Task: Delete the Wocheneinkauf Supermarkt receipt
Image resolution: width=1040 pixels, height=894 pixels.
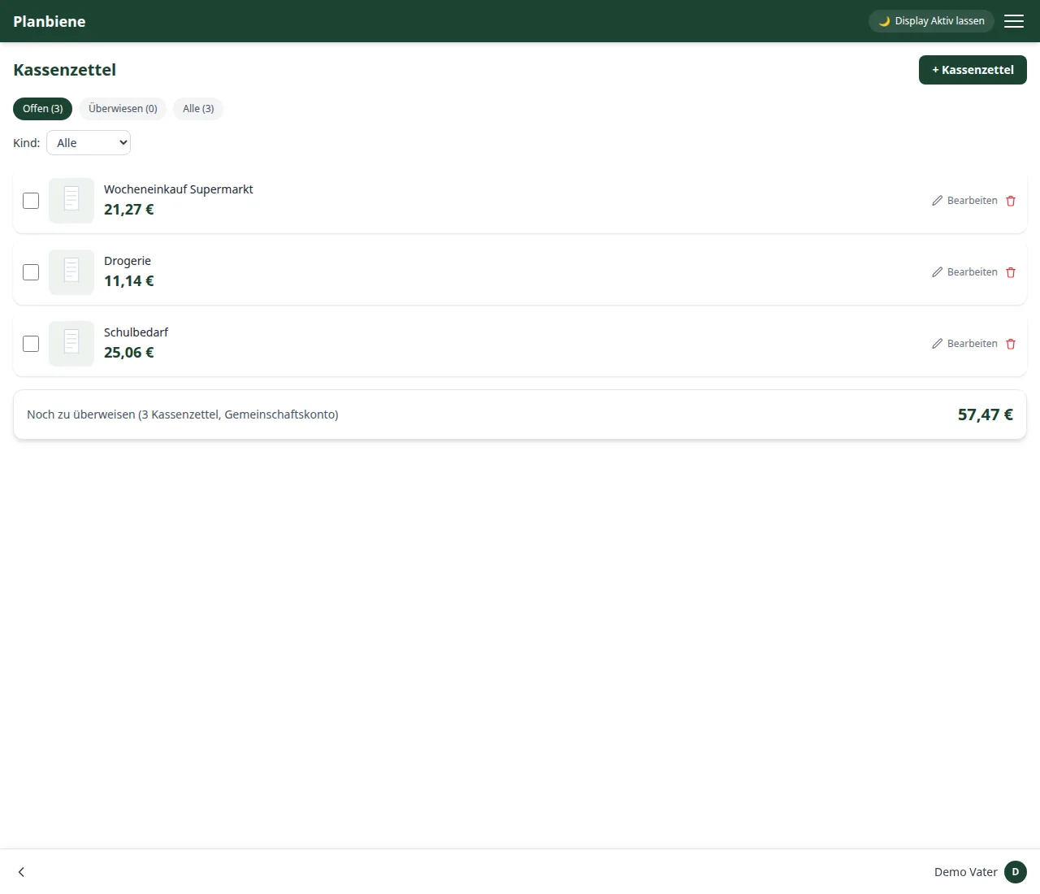Action: [x=1011, y=201]
